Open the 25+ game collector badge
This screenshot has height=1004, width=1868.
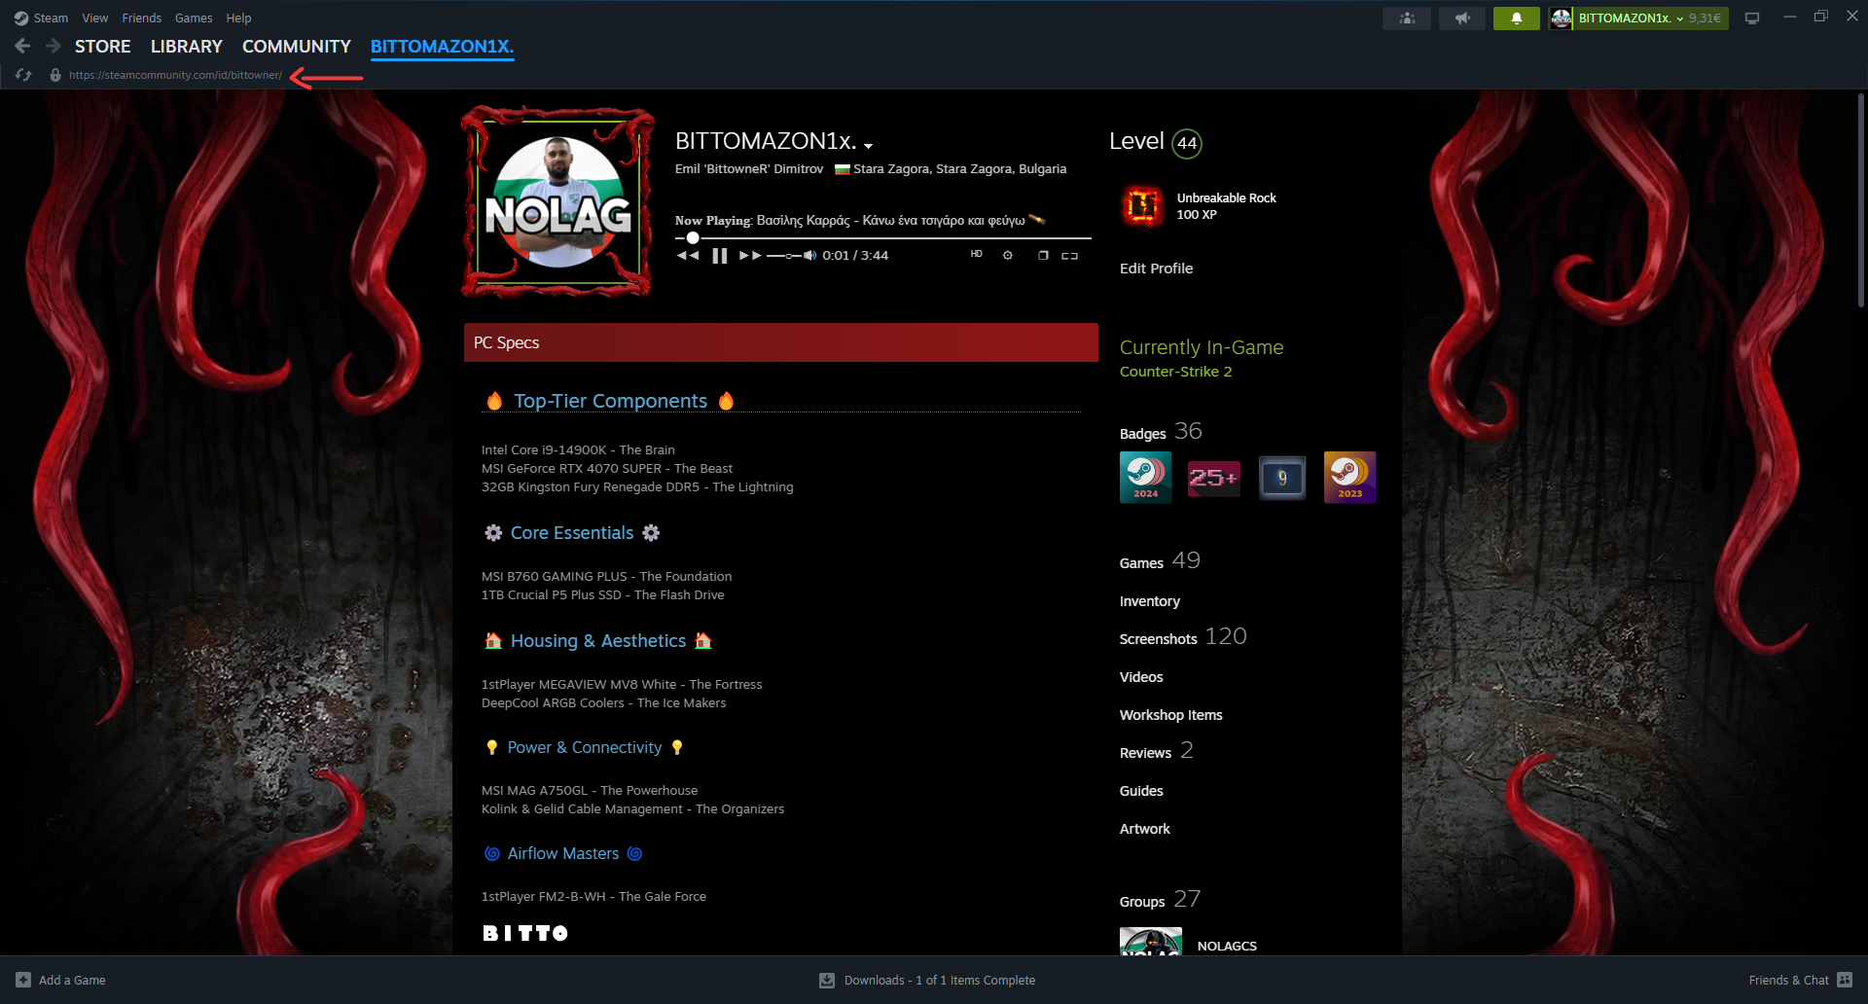[1213, 477]
